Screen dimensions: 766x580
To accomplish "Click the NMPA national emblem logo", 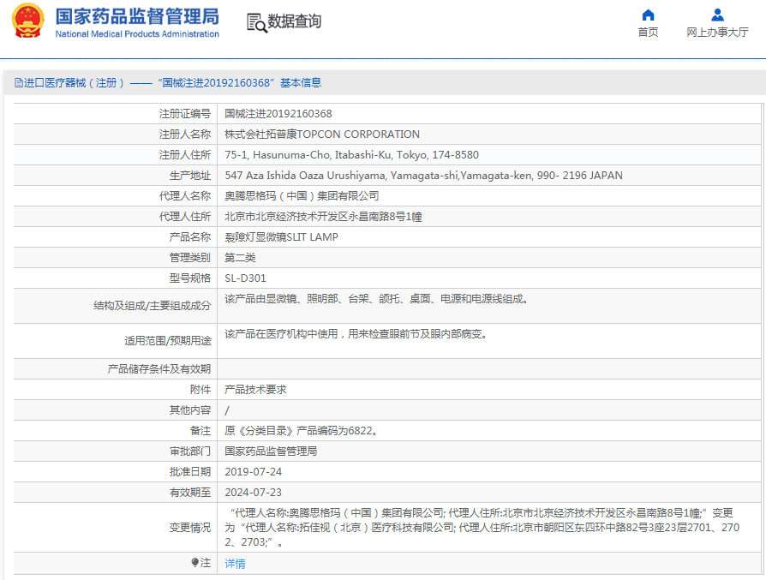I will click(x=27, y=21).
